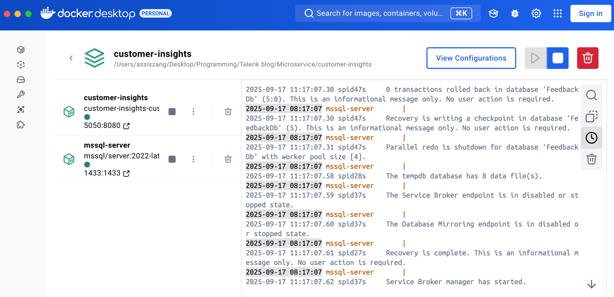Click the Sign in button

pos(590,13)
